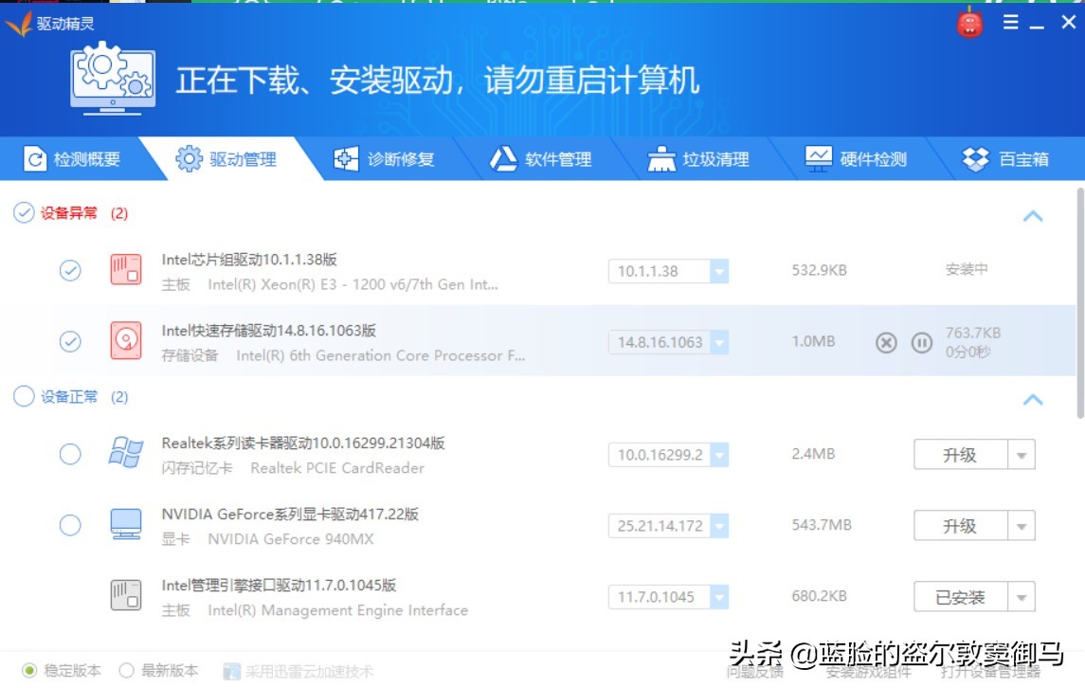Collapse the 设备异常 abnormal devices section
The image size is (1085, 688).
point(1033,215)
